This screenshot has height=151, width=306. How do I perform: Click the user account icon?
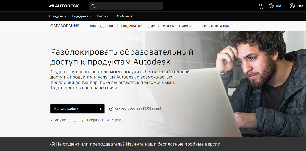(x=292, y=6)
